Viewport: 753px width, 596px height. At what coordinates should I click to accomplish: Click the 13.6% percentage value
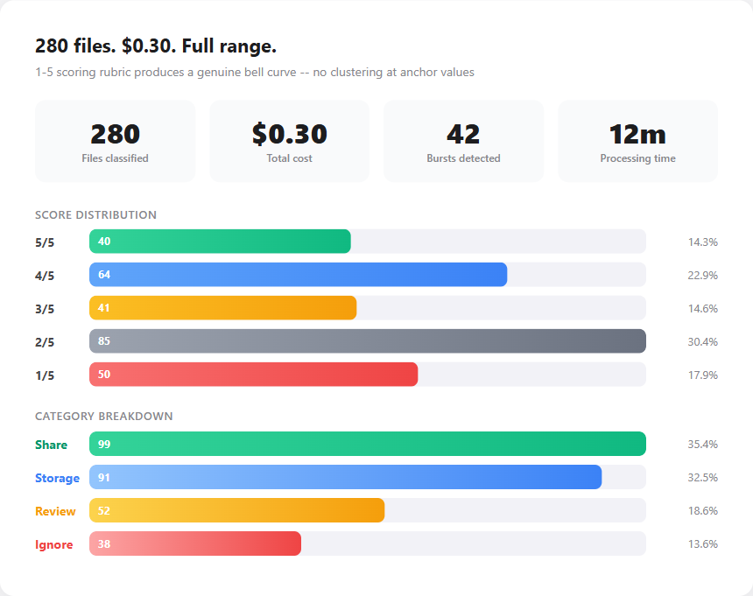(x=702, y=543)
